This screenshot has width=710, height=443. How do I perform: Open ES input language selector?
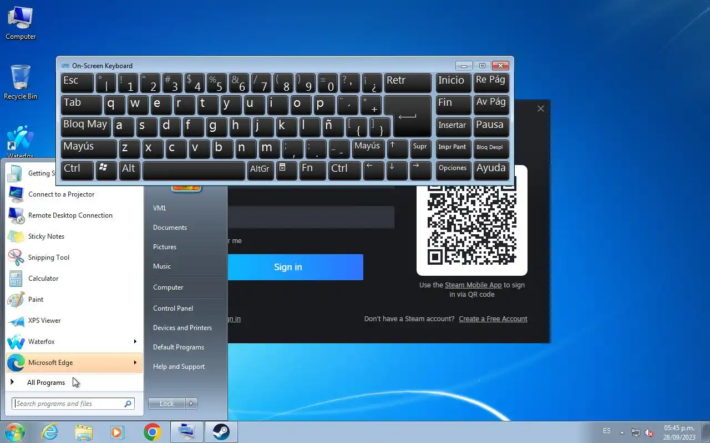(x=607, y=431)
